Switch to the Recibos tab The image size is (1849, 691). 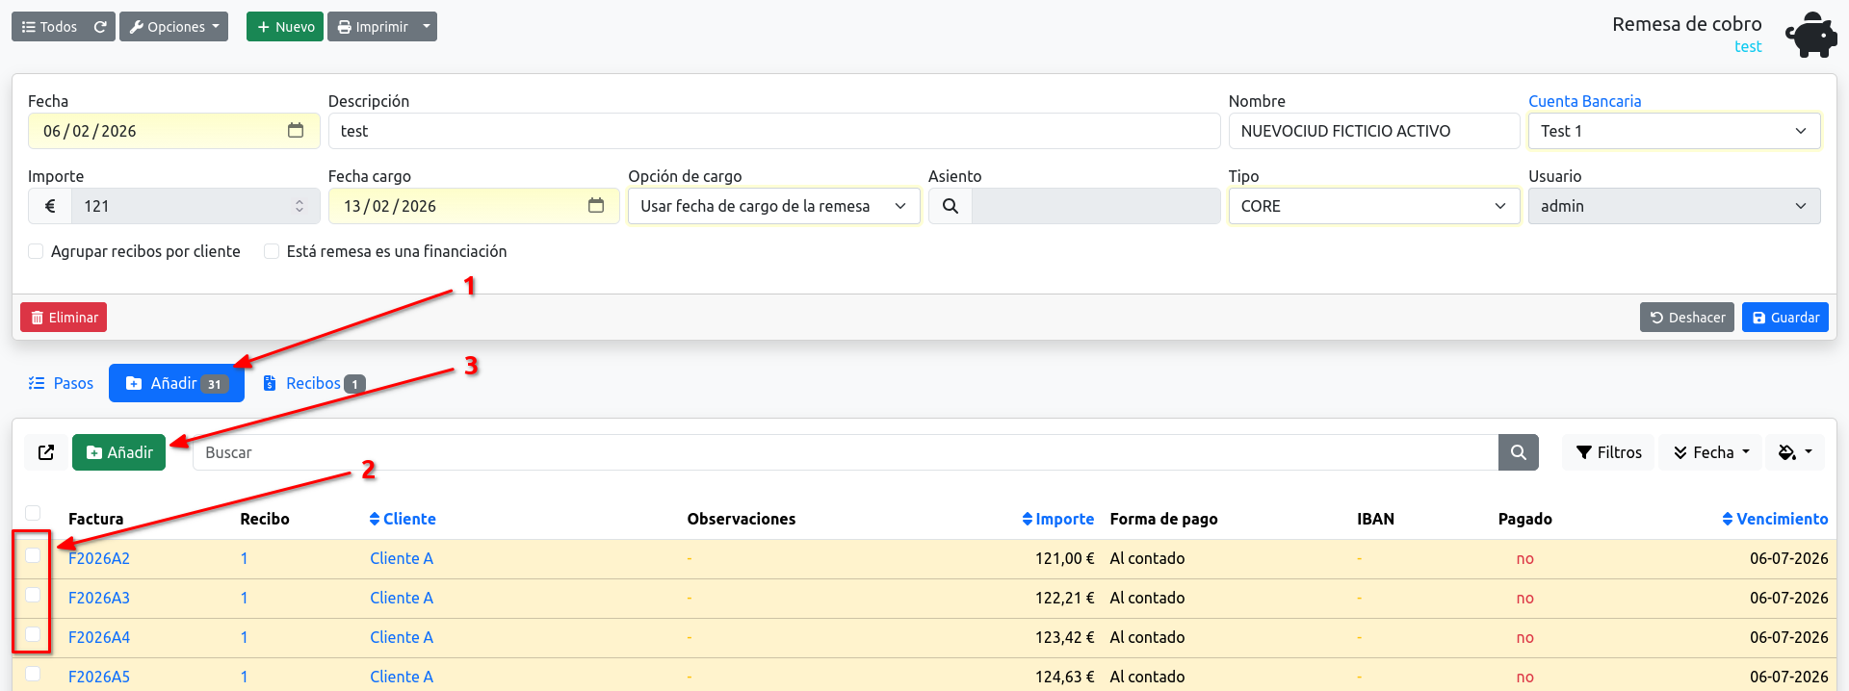click(x=314, y=383)
